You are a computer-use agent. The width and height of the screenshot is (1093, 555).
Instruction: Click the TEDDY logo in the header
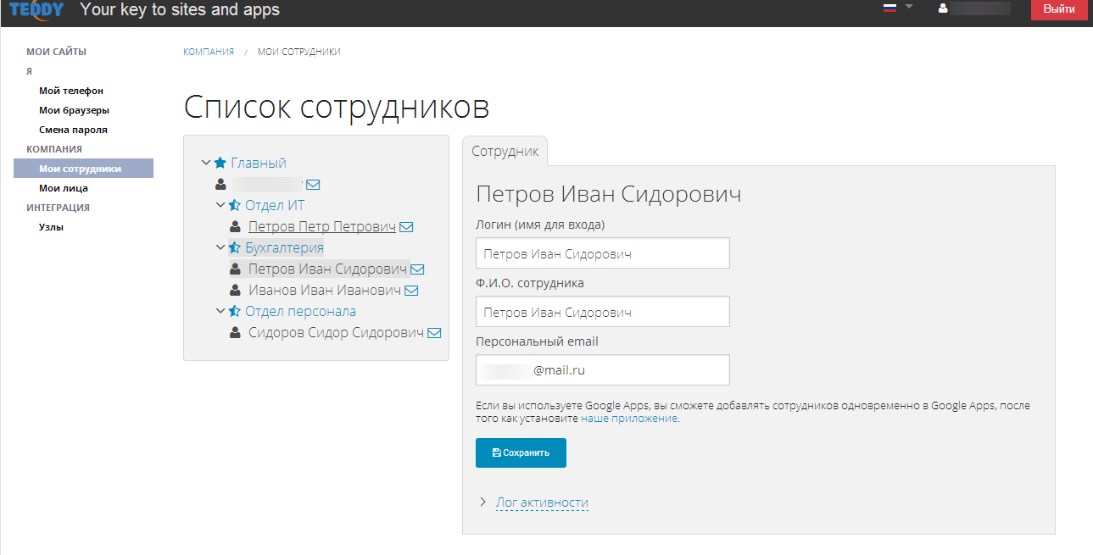point(36,9)
